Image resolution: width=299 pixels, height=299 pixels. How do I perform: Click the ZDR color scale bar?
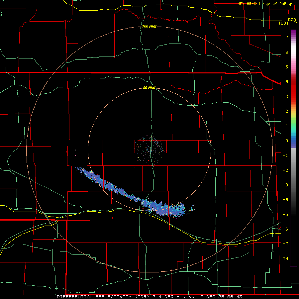[293, 148]
